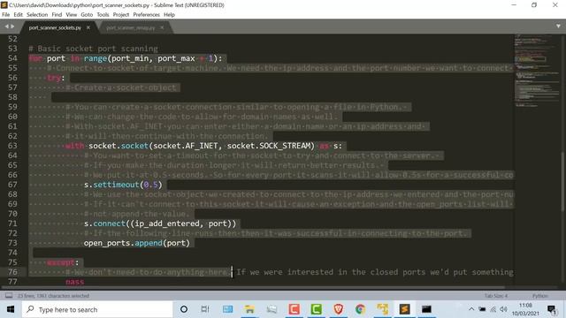Open the Help menu
This screenshot has width=566, height=318.
coord(169,15)
